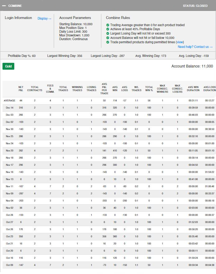Click the FEES & COMM. column header
The image size is (216, 274).
(x=50, y=88)
